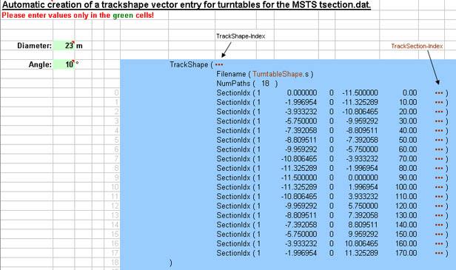Select the SectionIdx label in the 60.00 row
The image size is (456, 270).
pyautogui.click(x=233, y=149)
